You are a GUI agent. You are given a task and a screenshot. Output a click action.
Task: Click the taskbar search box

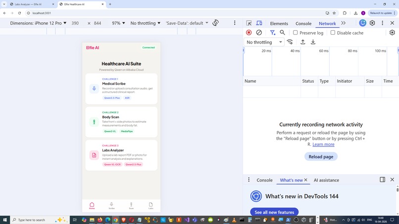point(40,220)
